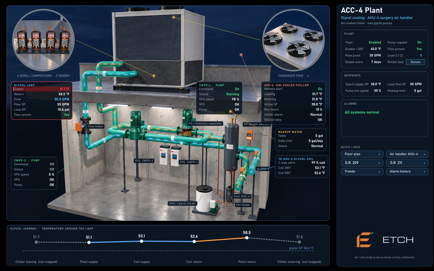The height and width of the screenshot is (271, 434).
Task: Click the Loop flow SP 55 GPM value
Action: 416,84
